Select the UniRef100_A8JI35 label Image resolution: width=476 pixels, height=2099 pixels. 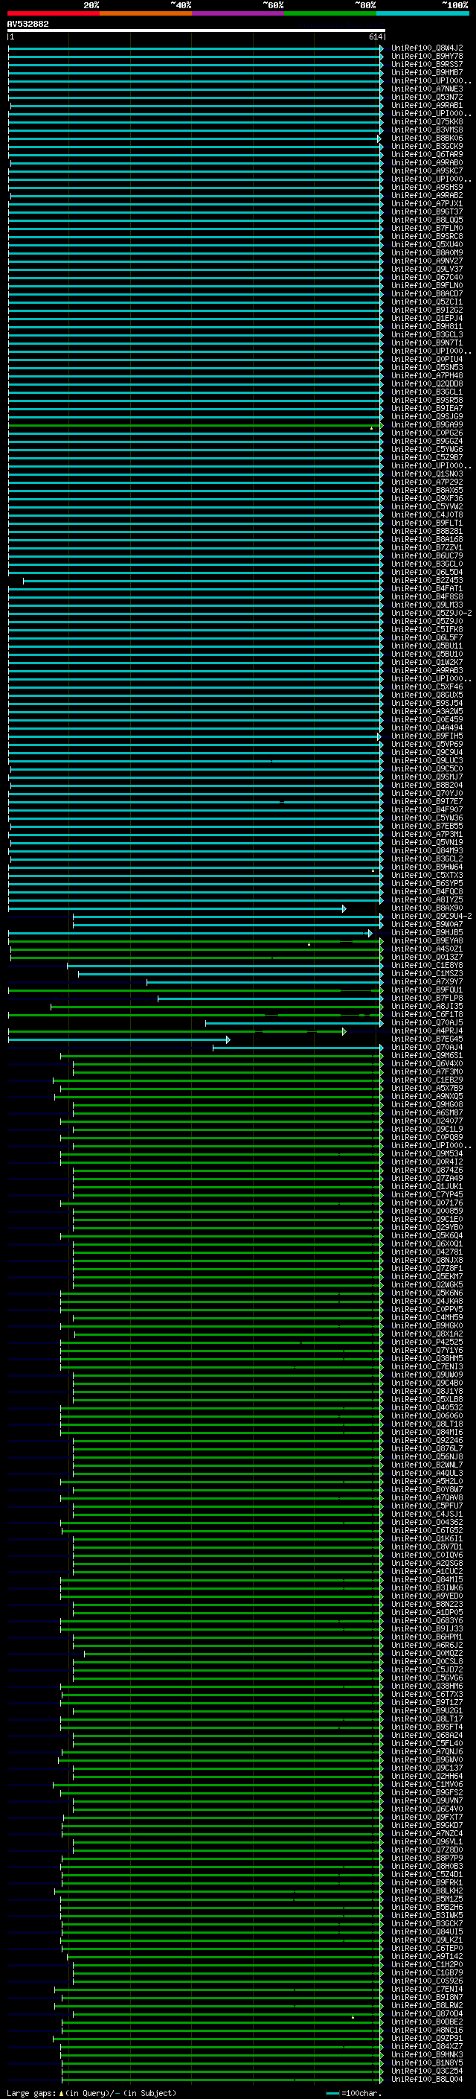click(427, 1007)
